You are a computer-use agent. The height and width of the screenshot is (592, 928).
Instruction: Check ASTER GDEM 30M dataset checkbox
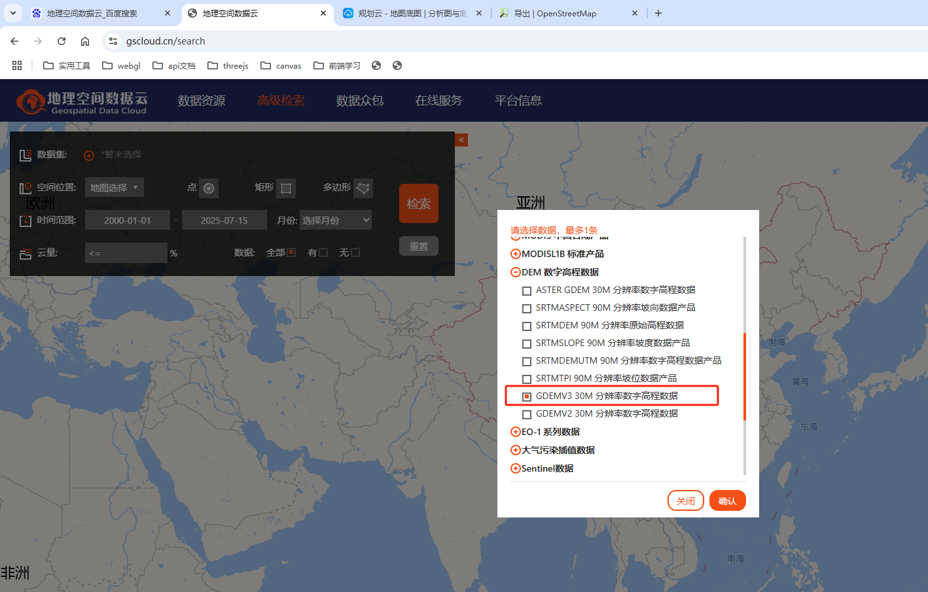527,290
